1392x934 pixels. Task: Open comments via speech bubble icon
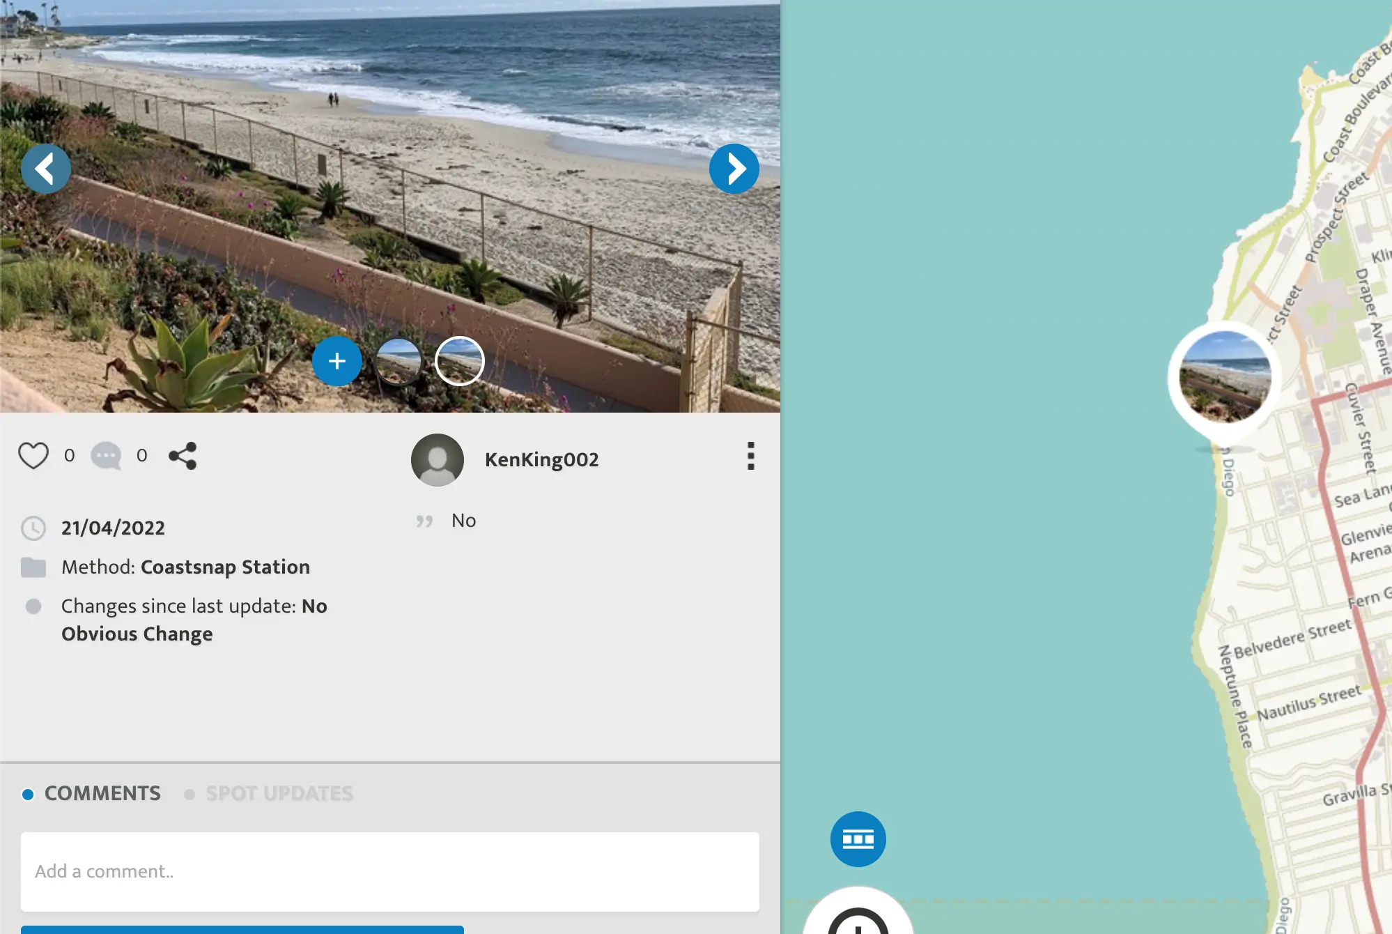pyautogui.click(x=106, y=456)
